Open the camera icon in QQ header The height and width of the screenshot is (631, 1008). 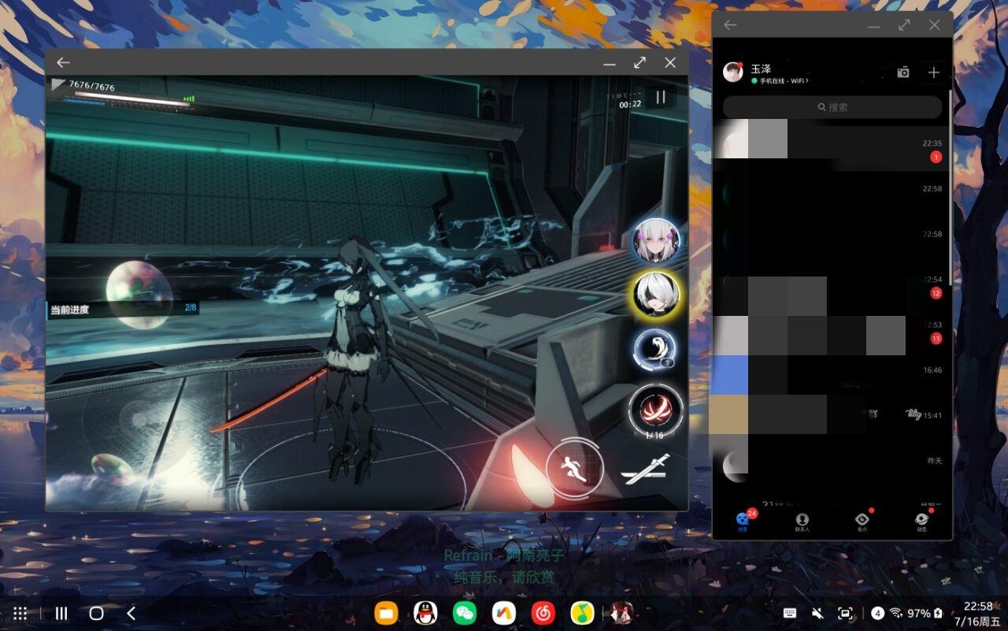[903, 72]
